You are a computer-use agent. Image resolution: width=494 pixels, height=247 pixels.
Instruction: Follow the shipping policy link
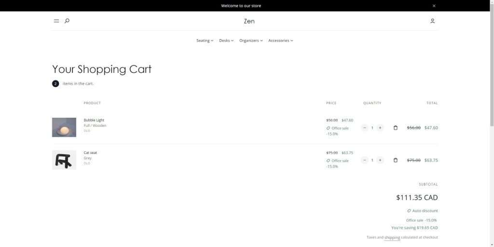(x=392, y=237)
